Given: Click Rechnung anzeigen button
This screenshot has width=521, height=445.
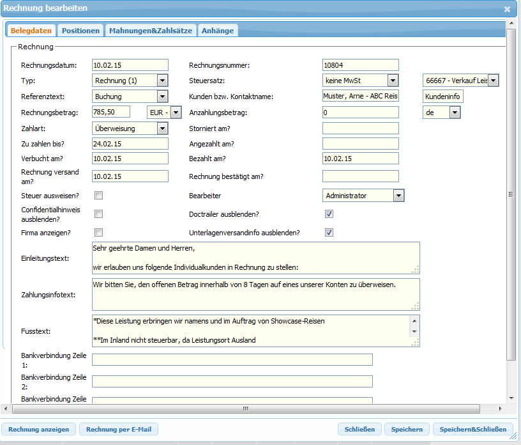Looking at the screenshot, I should pyautogui.click(x=39, y=430).
